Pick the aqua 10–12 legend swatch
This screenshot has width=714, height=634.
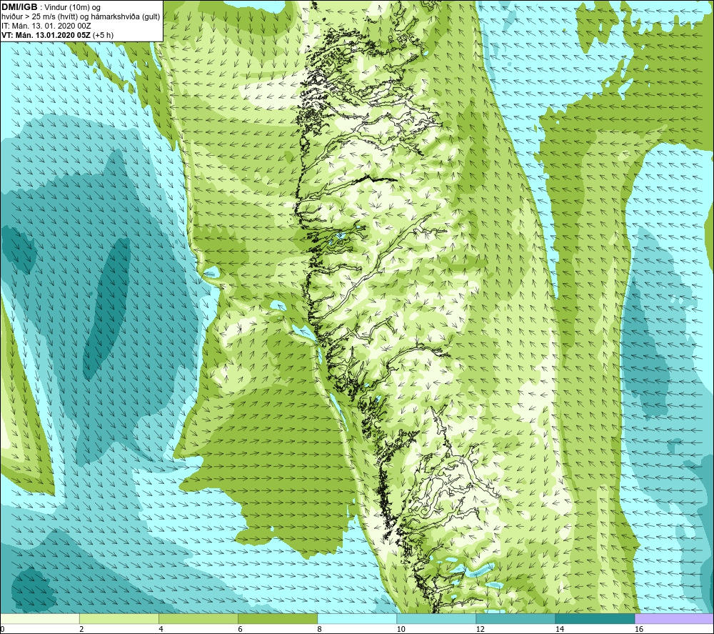[x=436, y=618]
